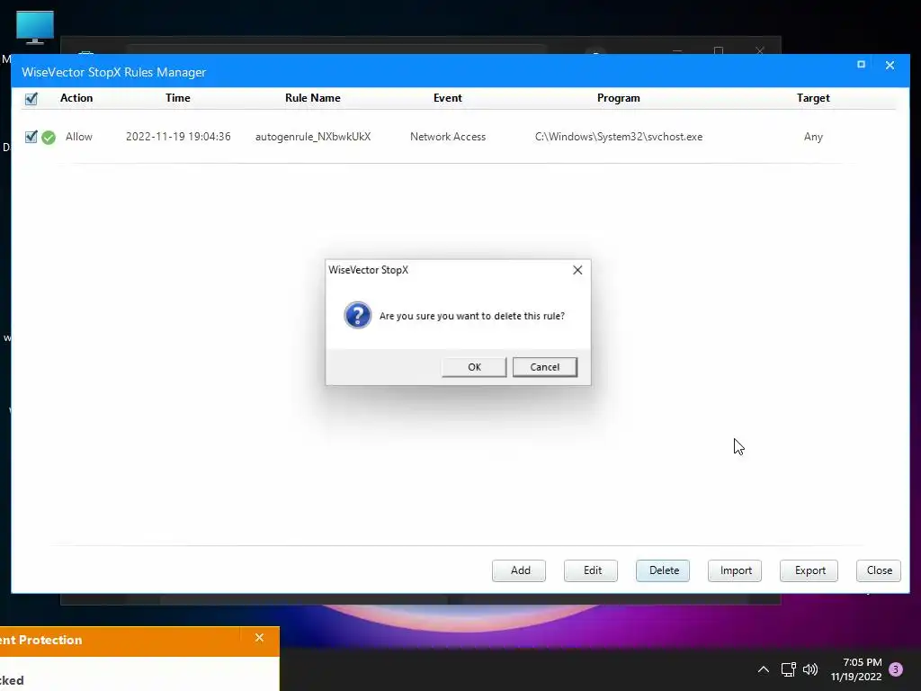Viewport: 921px width, 691px height.
Task: Show hidden system tray icons
Action: point(763,669)
